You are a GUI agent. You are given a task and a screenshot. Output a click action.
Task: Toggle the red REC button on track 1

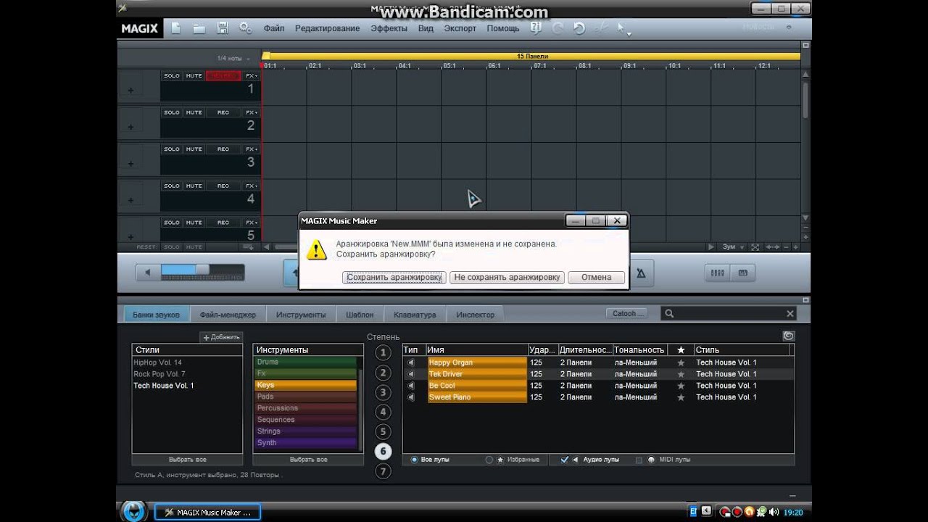(223, 75)
